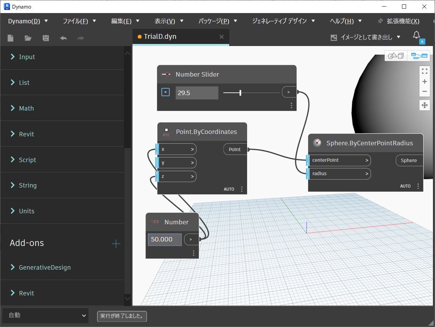
Task: Click the Sphere output port
Action: [410, 160]
